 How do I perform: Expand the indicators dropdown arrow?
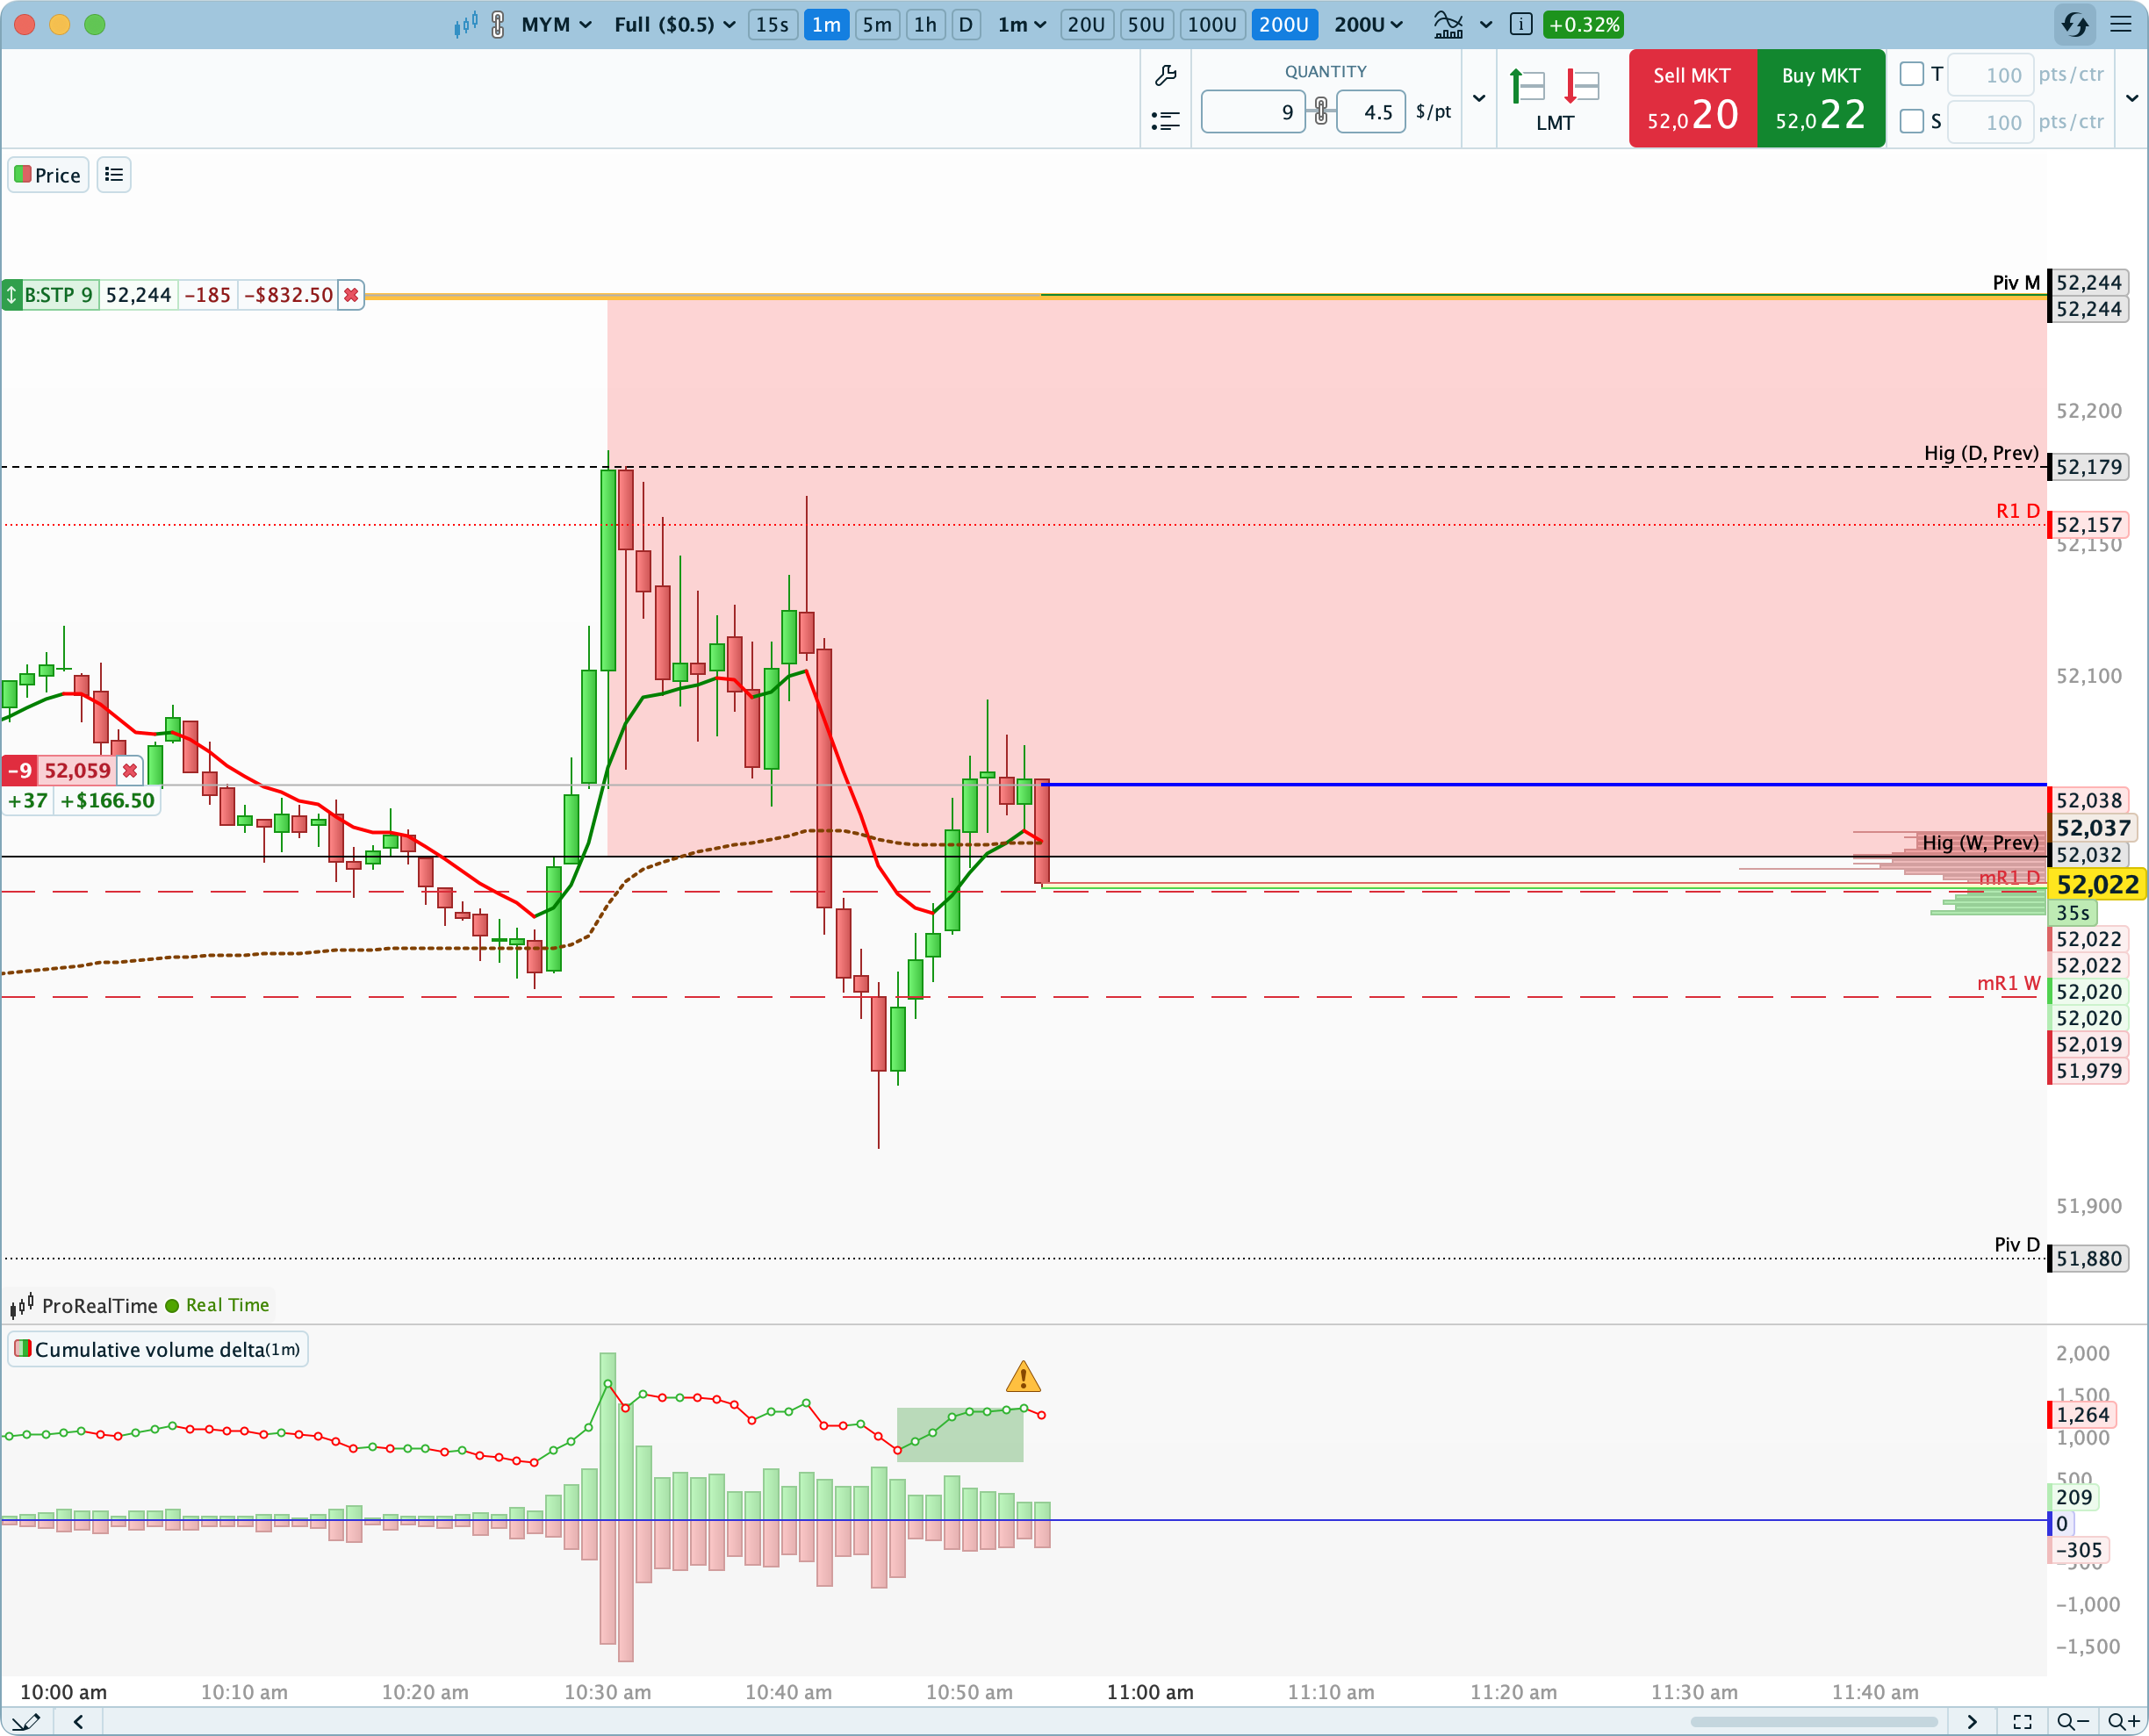(x=1486, y=24)
